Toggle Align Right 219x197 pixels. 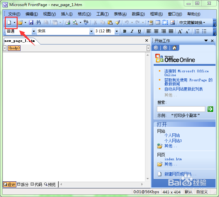(x=164, y=31)
